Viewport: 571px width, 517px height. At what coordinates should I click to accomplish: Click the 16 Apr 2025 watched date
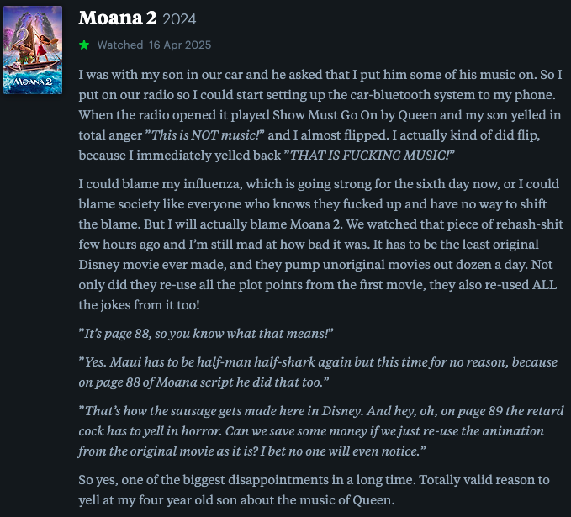tap(180, 45)
